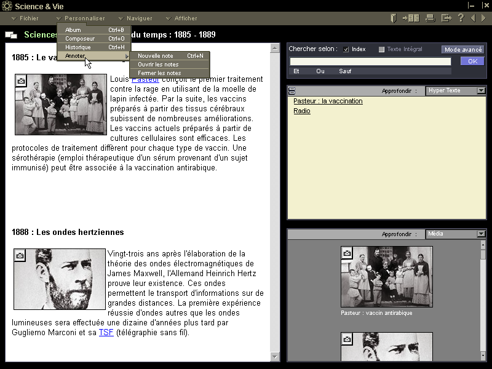Click the article scrollbar up arrow
Viewport: 492px width, 369px height.
tap(275, 49)
